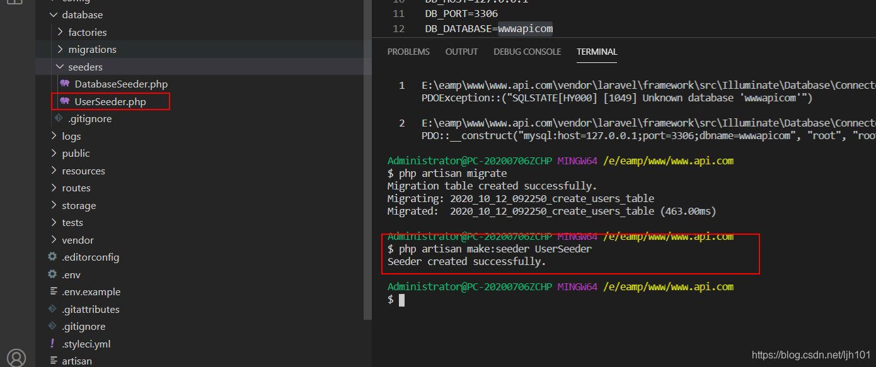The height and width of the screenshot is (367, 876).
Task: Open the .env.example file
Action: [91, 291]
